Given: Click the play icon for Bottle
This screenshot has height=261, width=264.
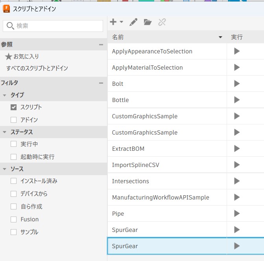Looking at the screenshot, I should pyautogui.click(x=237, y=100).
